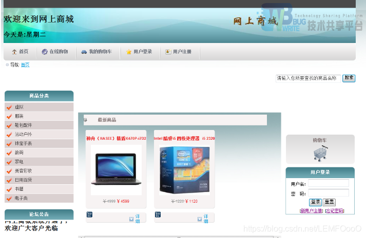
Task: Click the horizontal scrollbar under the products
Action: pyautogui.click(x=179, y=237)
